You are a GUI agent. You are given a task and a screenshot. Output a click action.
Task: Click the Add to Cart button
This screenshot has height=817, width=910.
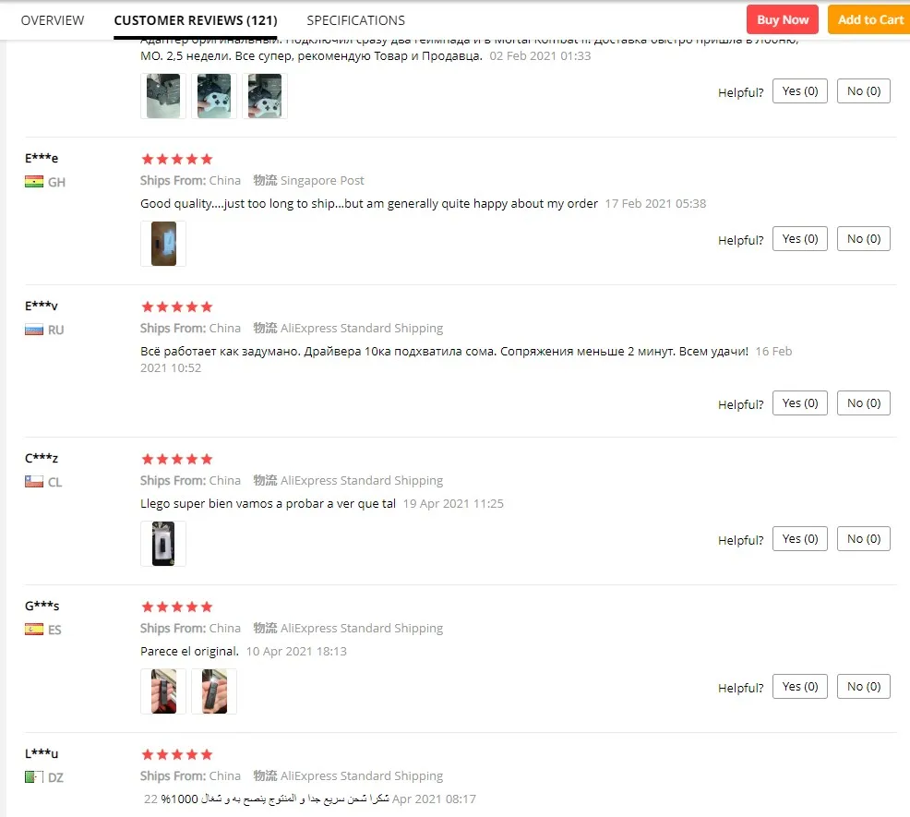[x=870, y=19]
